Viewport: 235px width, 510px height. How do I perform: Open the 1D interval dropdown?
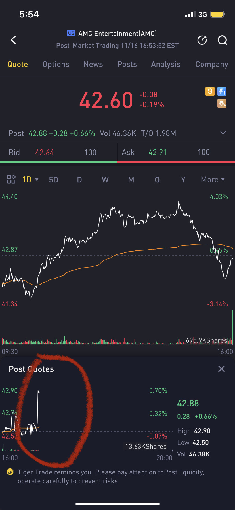30,180
